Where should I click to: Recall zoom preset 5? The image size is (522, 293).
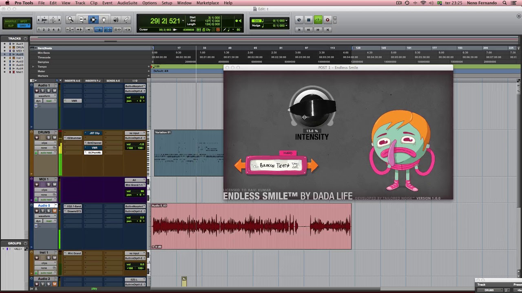[58, 30]
